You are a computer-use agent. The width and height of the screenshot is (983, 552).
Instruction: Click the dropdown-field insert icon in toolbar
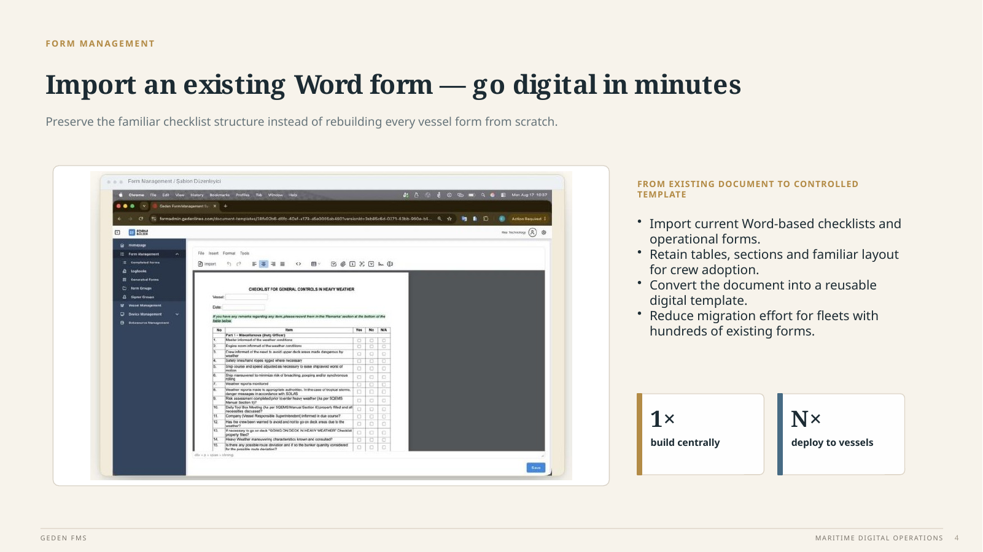point(371,264)
